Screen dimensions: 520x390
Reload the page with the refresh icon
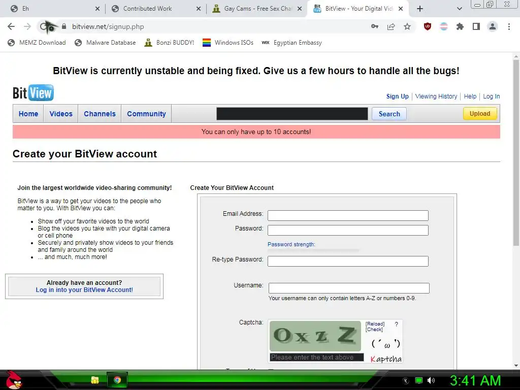[x=44, y=26]
